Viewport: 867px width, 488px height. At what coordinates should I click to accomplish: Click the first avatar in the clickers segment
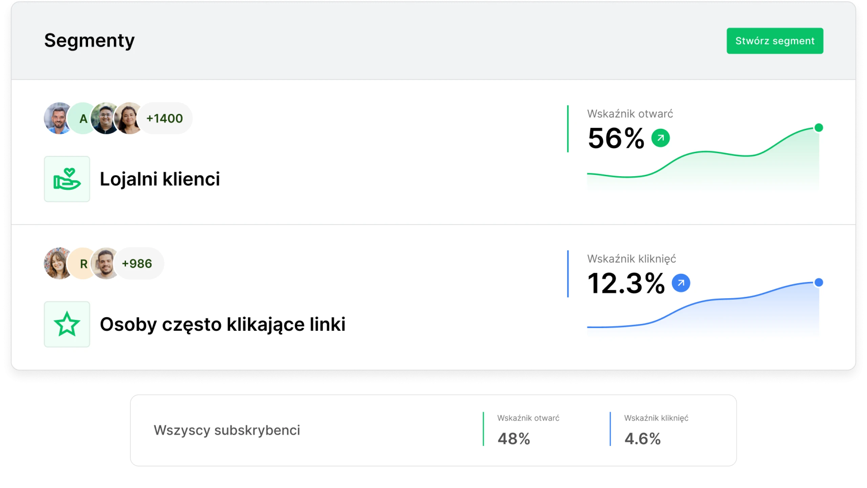(x=57, y=264)
